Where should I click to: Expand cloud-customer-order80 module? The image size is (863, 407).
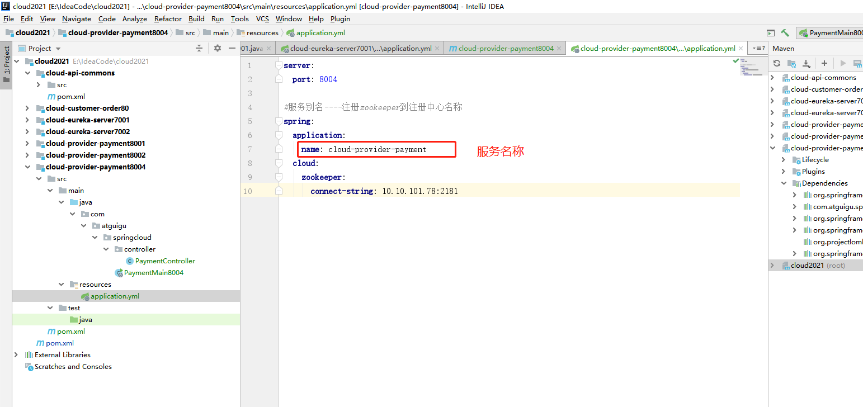tap(27, 108)
